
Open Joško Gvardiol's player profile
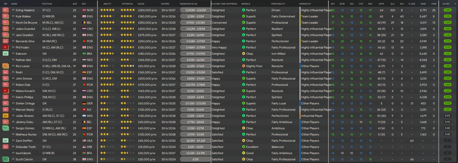(x=25, y=29)
